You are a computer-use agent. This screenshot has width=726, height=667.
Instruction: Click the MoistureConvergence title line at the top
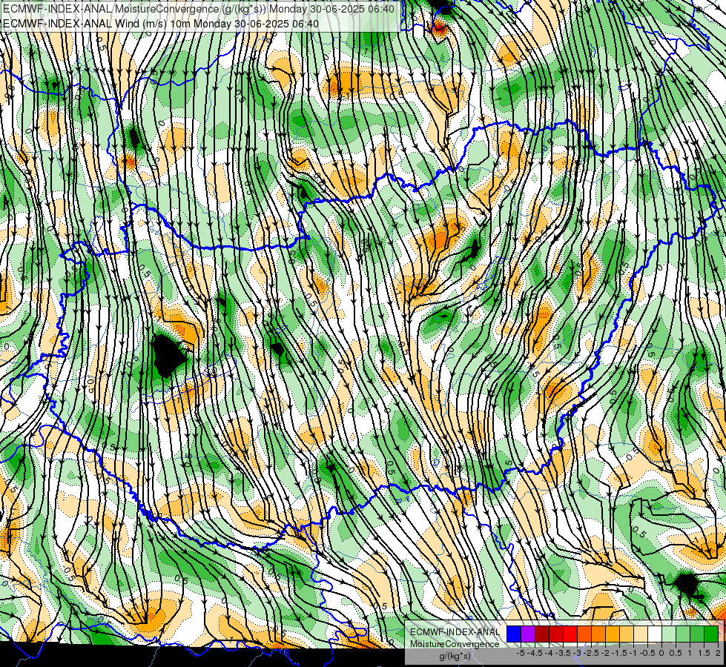coord(199,9)
